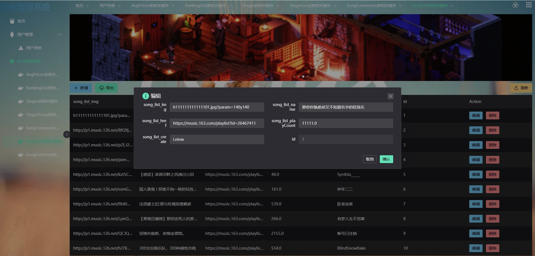Focus the song_list_img input field

click(x=217, y=107)
